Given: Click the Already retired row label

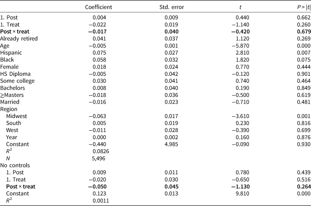Looking at the screenshot, I should pos(19,38).
